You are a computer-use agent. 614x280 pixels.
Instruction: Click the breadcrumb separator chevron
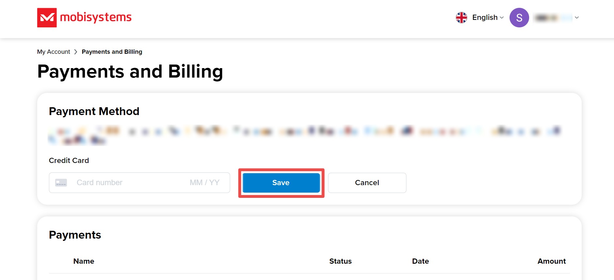[x=76, y=52]
